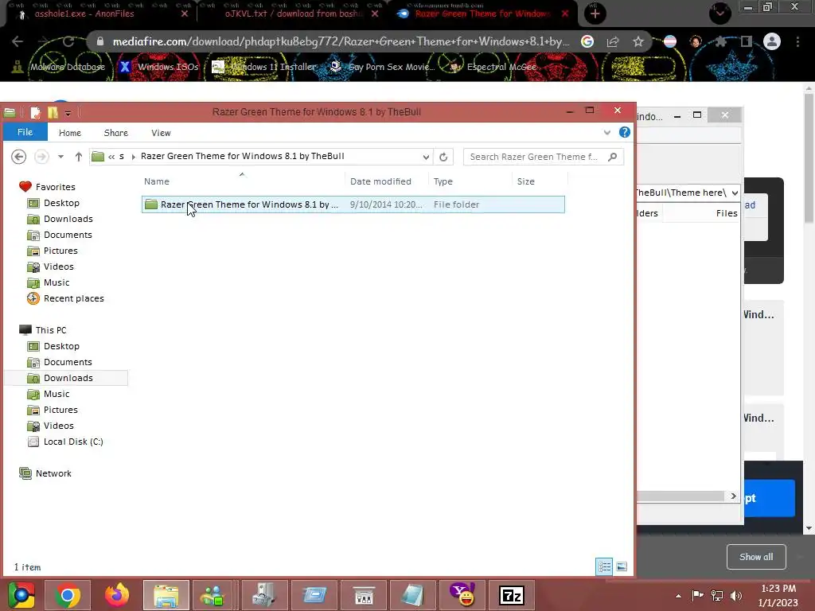Select Local Disk (C:) in sidebar
Viewport: 815px width, 611px height.
[73, 442]
